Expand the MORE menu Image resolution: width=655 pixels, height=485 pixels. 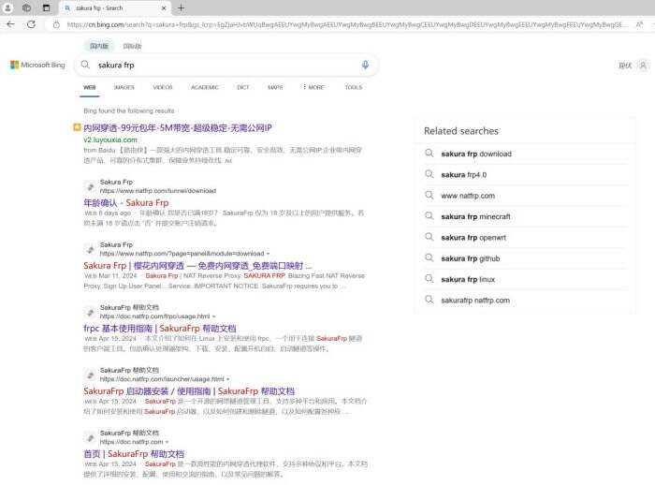click(313, 87)
